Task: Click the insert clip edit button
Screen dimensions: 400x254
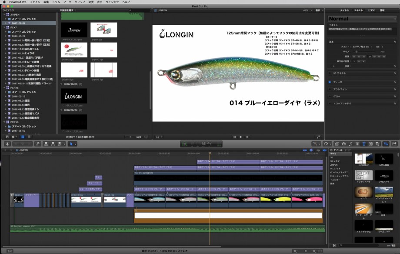Action: coord(53,144)
